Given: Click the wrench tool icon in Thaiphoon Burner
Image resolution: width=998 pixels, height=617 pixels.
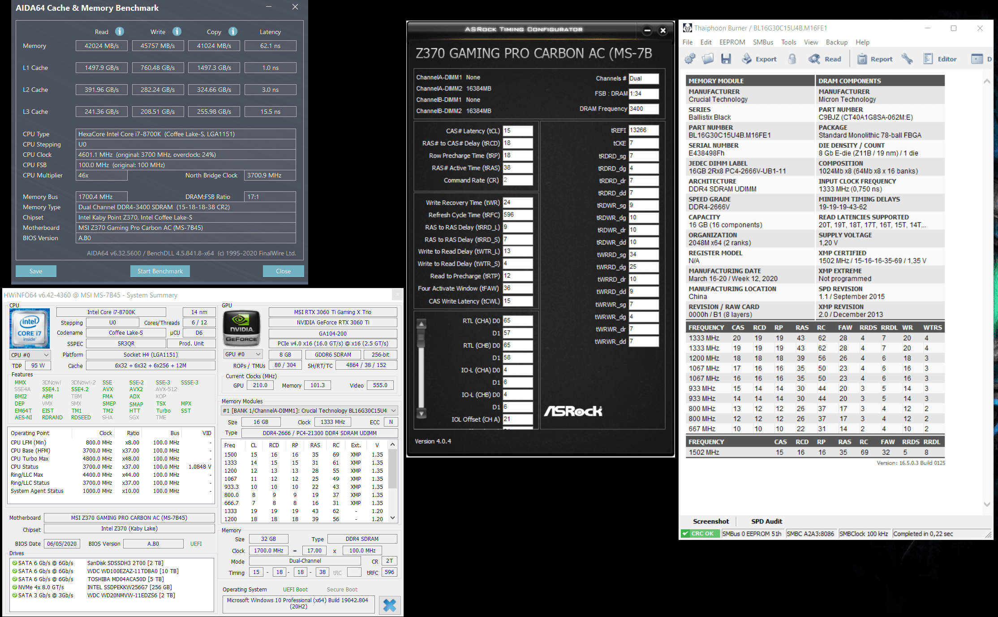Looking at the screenshot, I should (907, 59).
